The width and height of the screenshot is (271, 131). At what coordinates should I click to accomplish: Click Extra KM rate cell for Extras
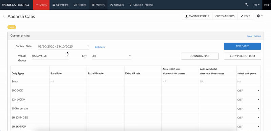[x=105, y=81]
